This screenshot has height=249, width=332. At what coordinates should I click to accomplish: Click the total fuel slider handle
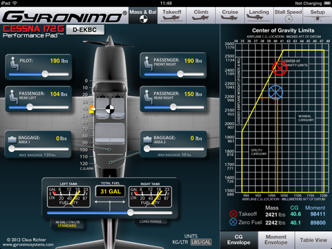131,212
